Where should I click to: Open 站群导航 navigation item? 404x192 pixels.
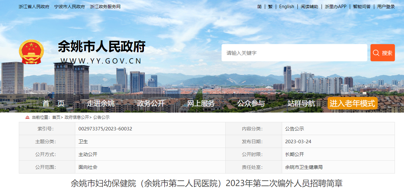pyautogui.click(x=302, y=104)
